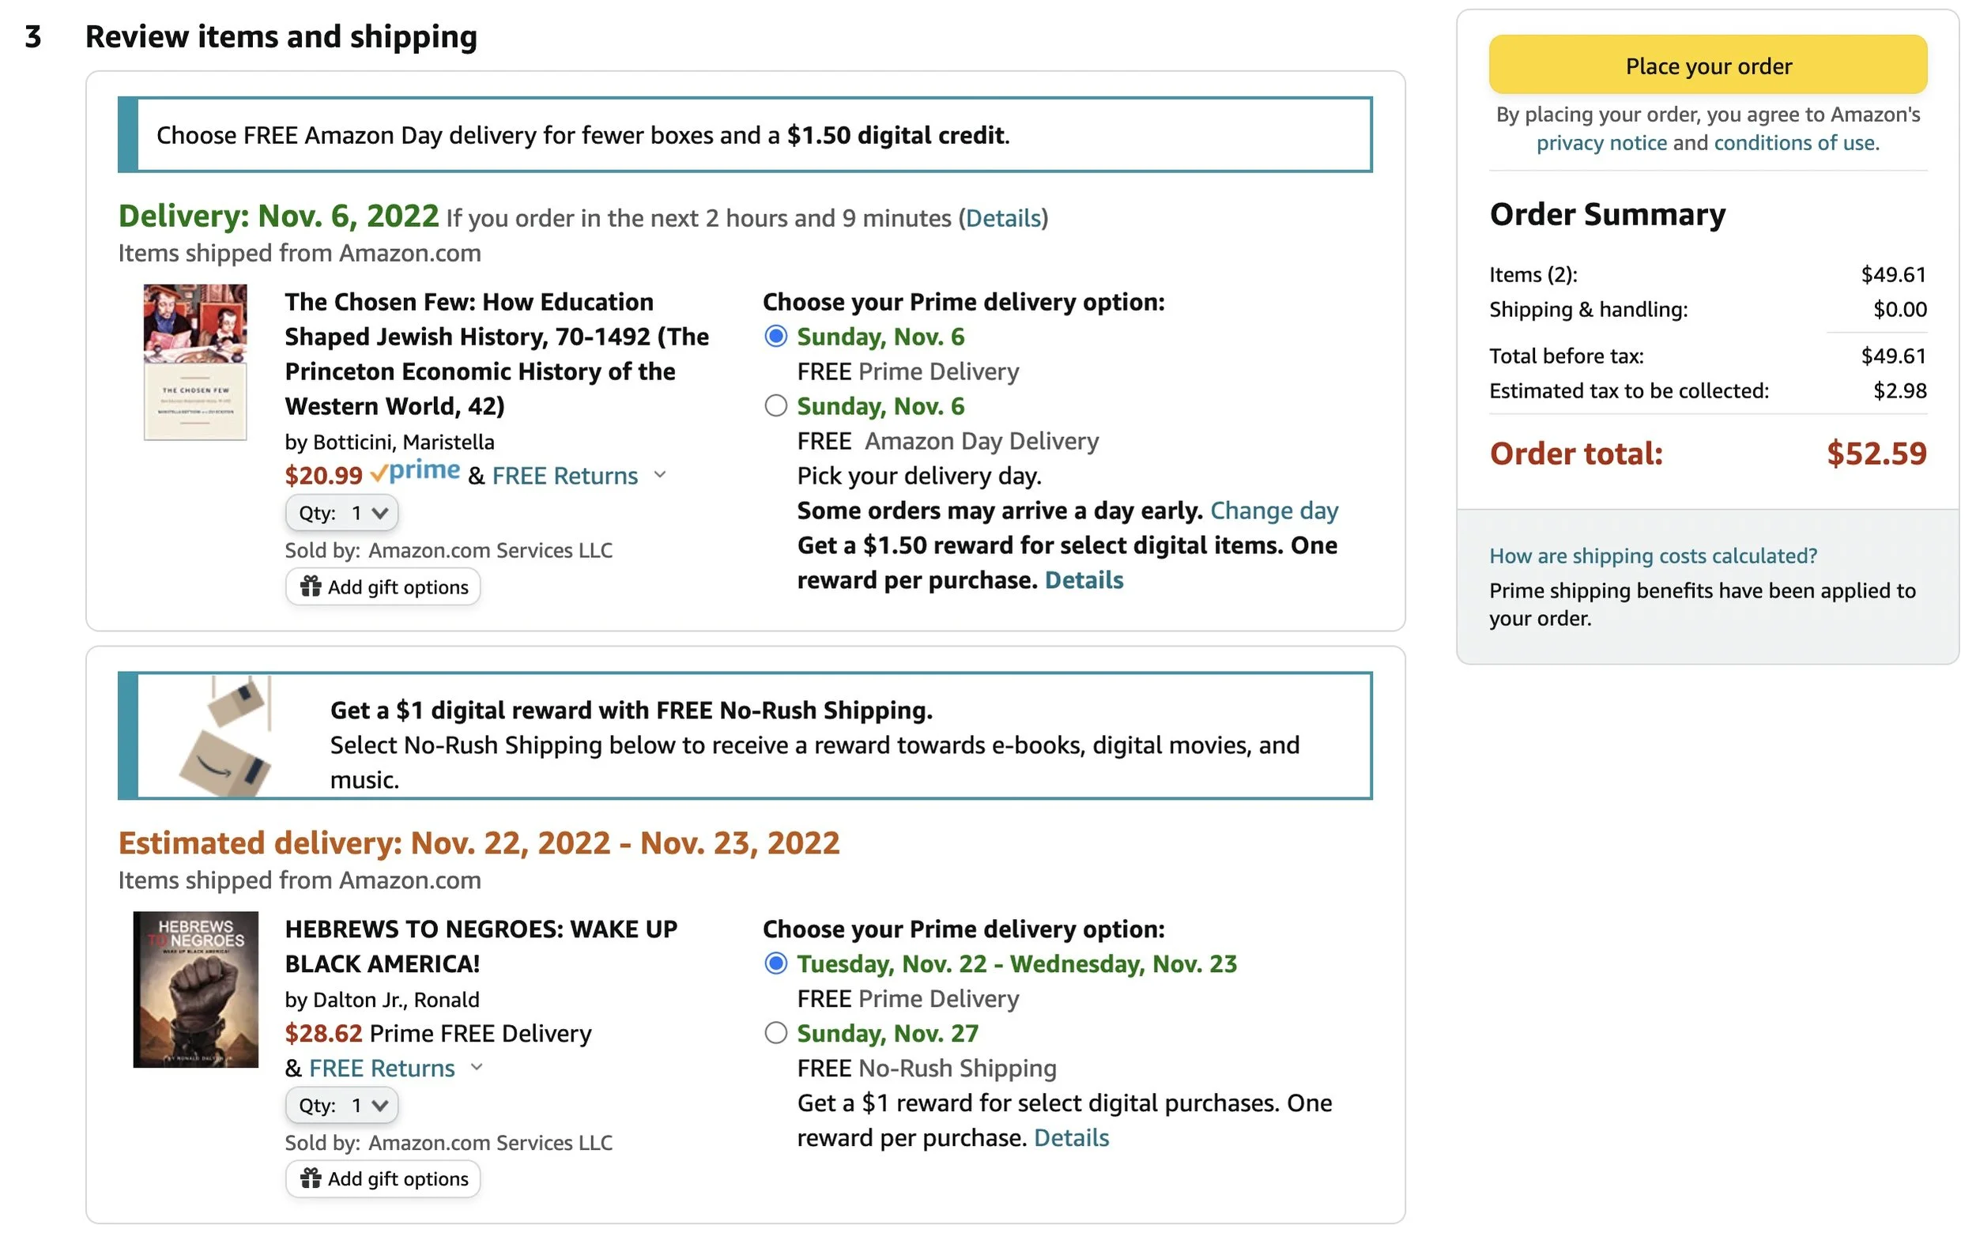The image size is (1976, 1240).
Task: Click the Prime logo beside $20.99
Action: (414, 472)
